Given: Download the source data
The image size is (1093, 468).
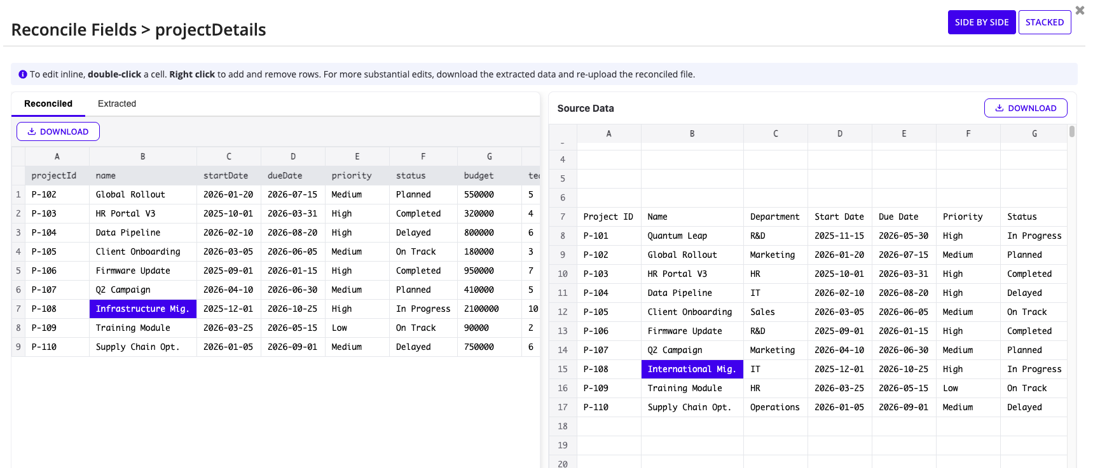Looking at the screenshot, I should click(1025, 108).
